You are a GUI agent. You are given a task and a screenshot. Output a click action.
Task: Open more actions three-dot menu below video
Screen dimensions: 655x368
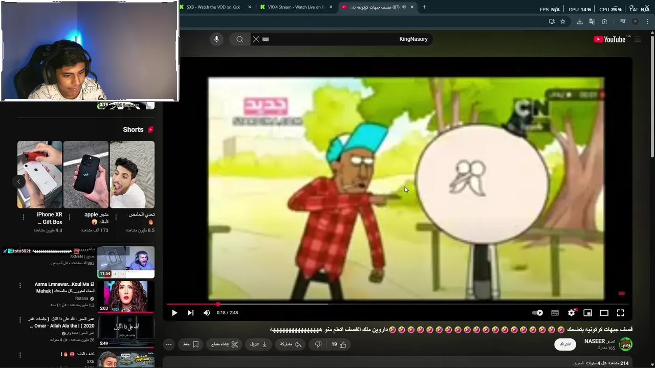(x=169, y=344)
